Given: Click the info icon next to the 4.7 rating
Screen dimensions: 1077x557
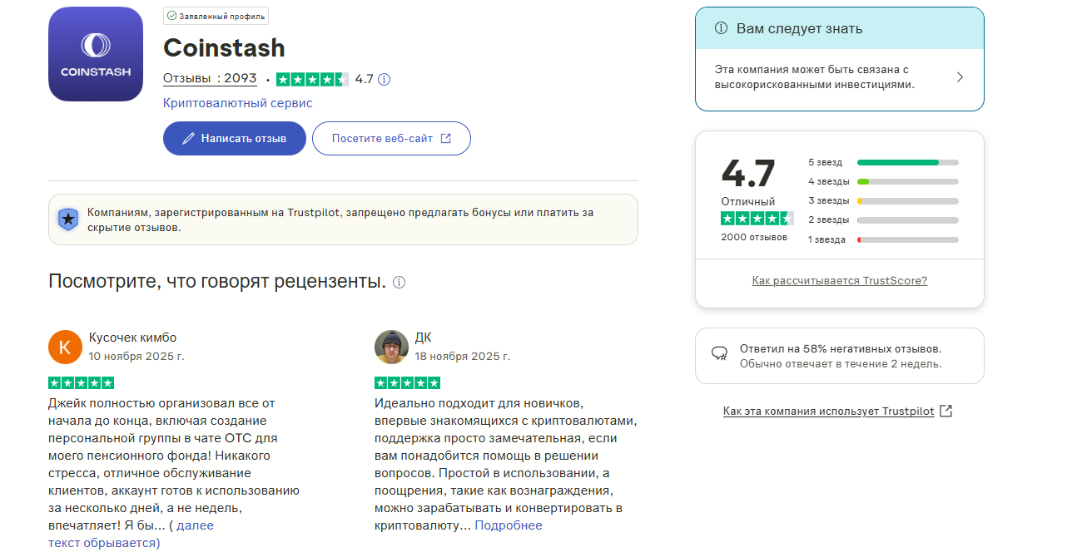Looking at the screenshot, I should coord(383,80).
